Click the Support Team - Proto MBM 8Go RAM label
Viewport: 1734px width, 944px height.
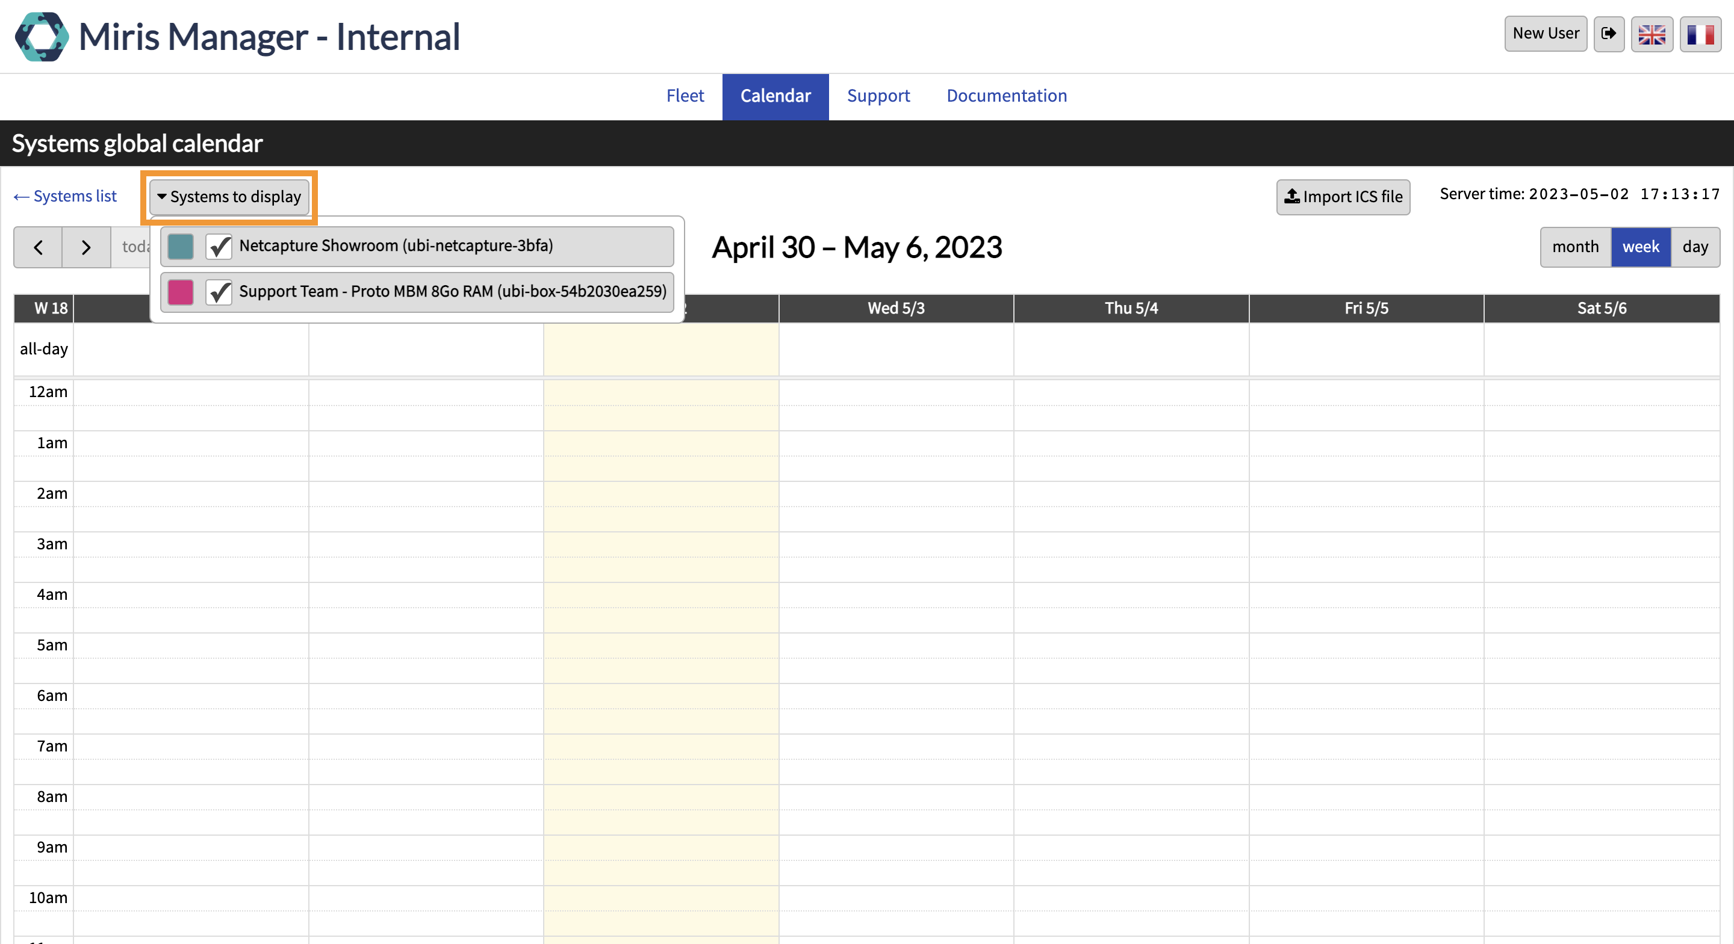click(x=452, y=292)
